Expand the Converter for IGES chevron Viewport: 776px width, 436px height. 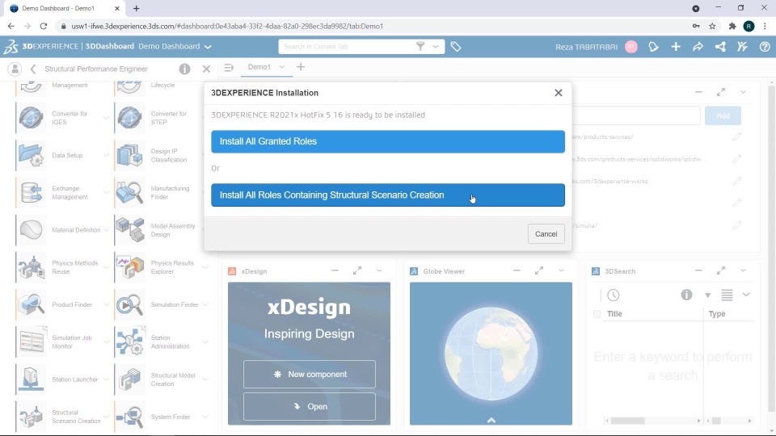[106, 118]
